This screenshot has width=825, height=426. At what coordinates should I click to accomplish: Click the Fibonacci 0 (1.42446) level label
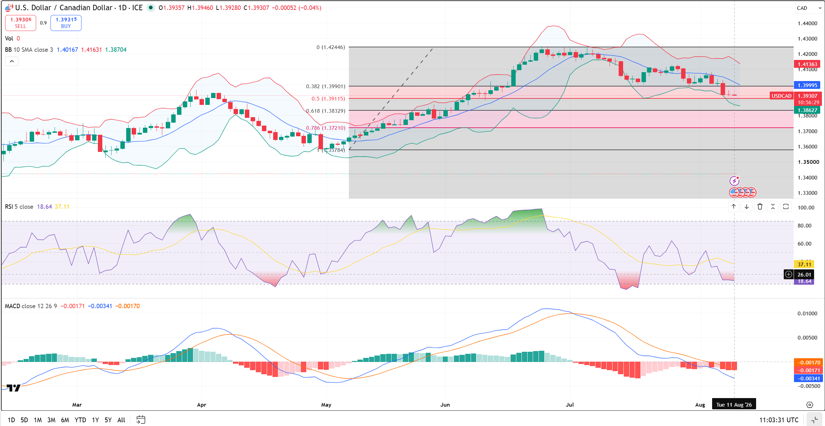click(330, 47)
